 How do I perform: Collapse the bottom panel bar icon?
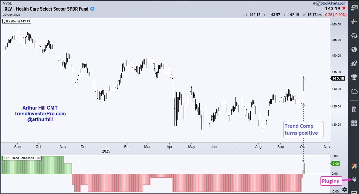[354, 192]
